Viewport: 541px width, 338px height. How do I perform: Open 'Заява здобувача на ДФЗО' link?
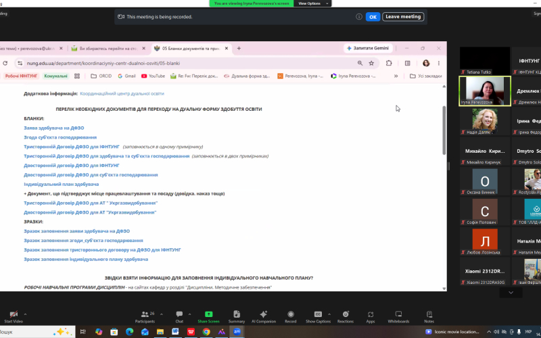tap(54, 128)
